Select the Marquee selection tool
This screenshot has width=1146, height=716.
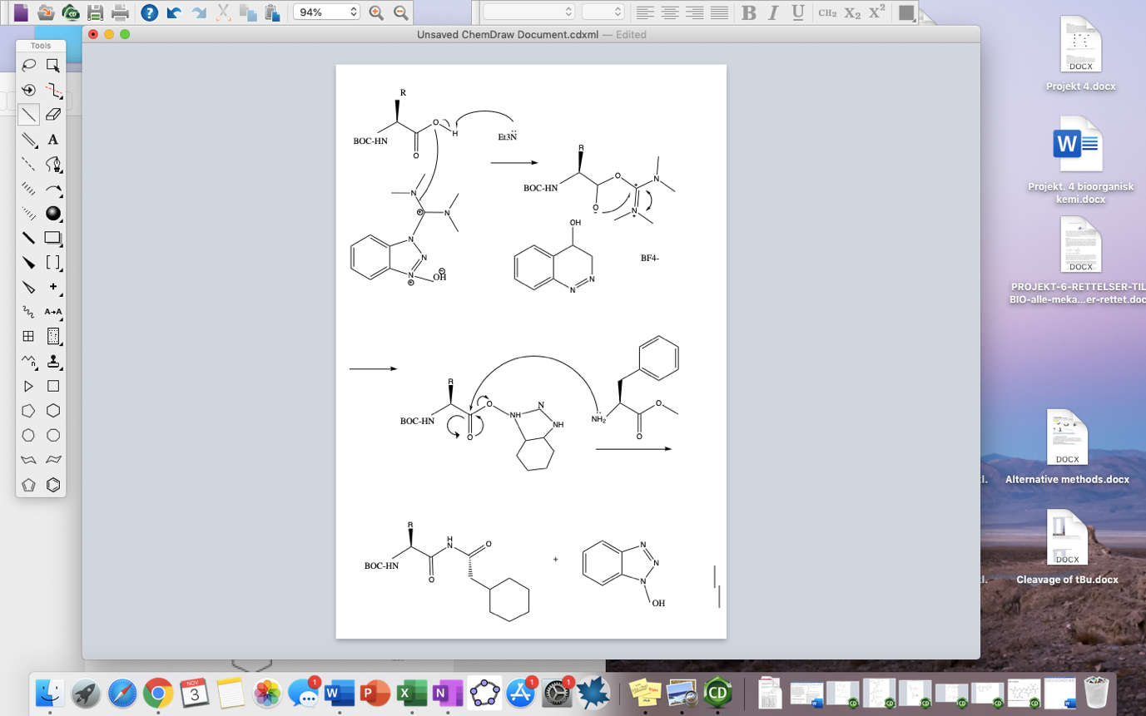(x=53, y=65)
